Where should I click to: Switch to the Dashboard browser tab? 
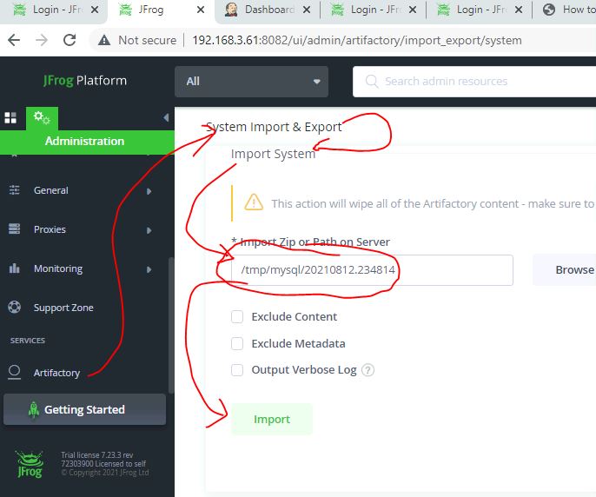(x=264, y=10)
